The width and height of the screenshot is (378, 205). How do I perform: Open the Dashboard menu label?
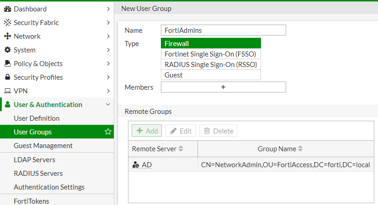(30, 9)
